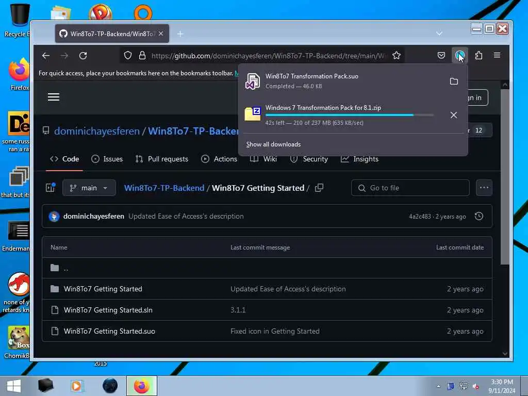Expand the list all tabs chevron
528x396 pixels.
pyautogui.click(x=439, y=34)
